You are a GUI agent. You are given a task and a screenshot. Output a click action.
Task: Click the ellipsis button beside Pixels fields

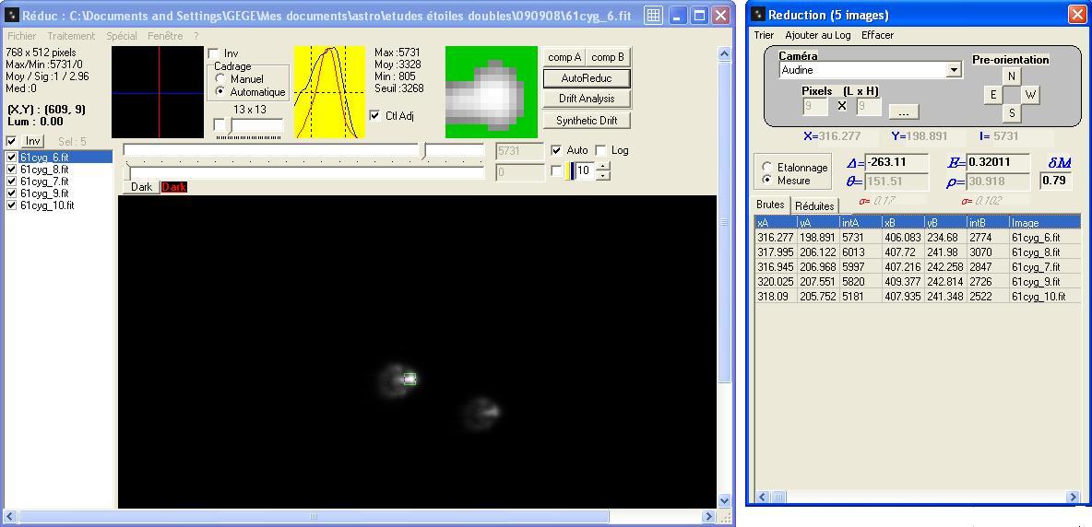[x=903, y=111]
